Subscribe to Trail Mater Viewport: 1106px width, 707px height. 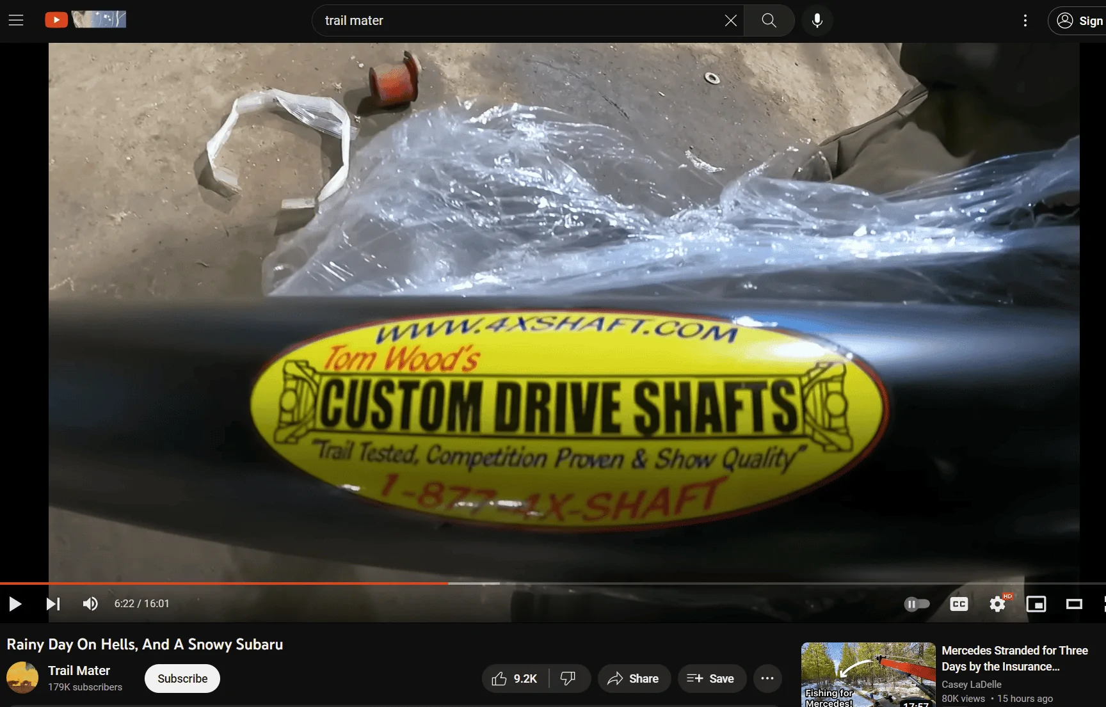click(x=182, y=679)
